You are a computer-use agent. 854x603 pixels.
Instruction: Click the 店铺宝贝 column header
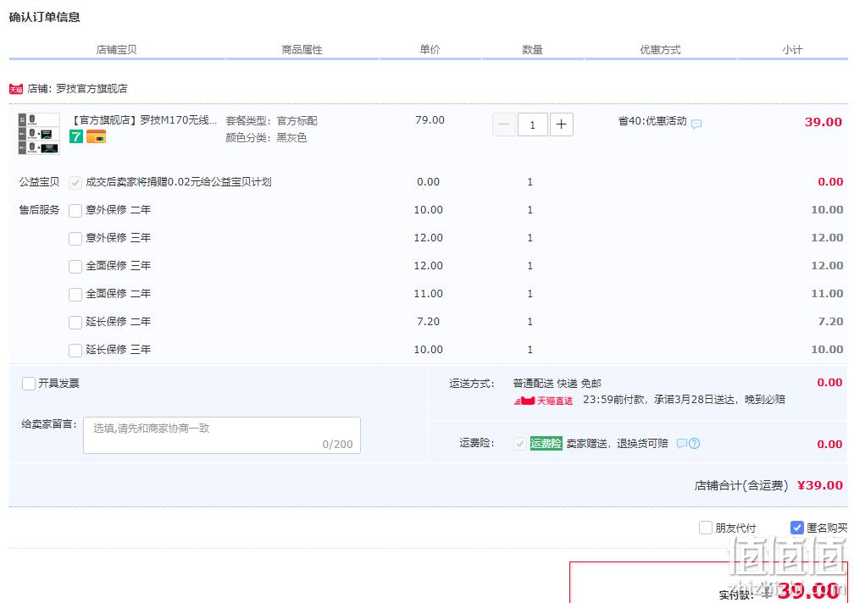[117, 50]
